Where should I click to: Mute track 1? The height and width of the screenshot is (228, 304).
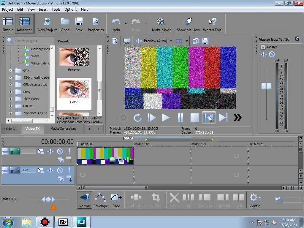coord(60,151)
